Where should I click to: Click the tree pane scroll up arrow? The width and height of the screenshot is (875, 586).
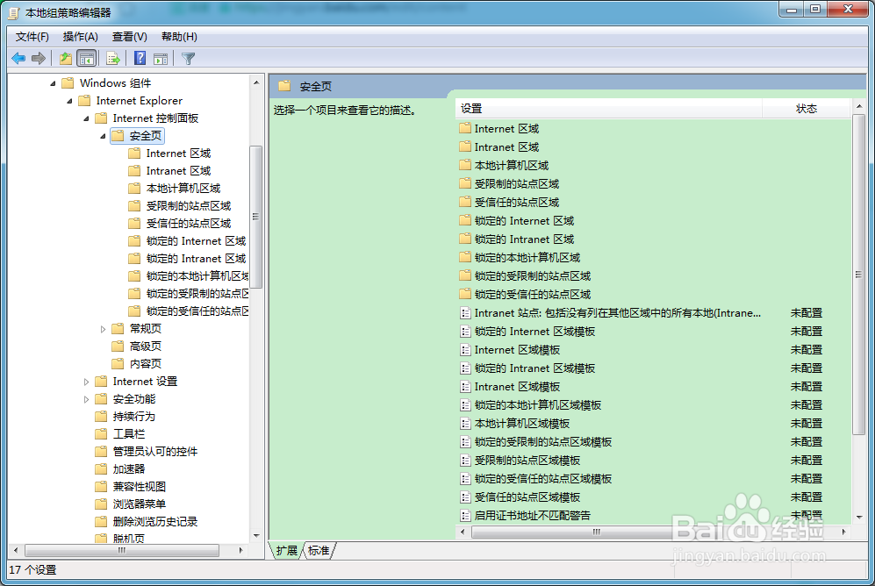click(256, 82)
